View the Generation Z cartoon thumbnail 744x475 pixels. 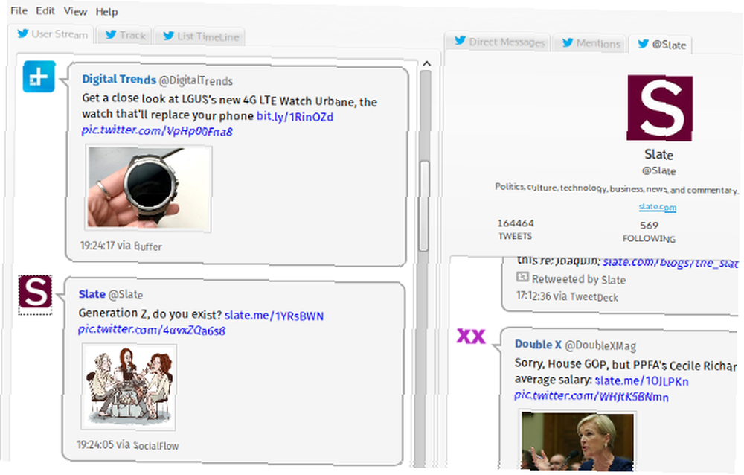(129, 387)
